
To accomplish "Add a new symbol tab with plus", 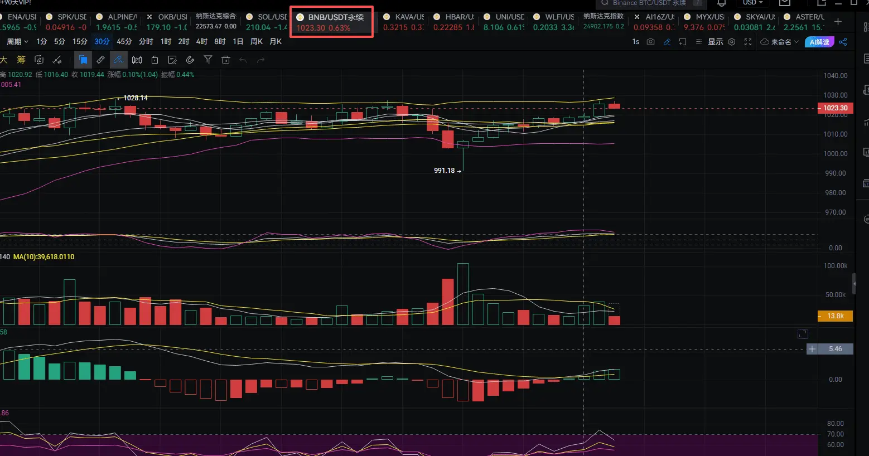I will tap(838, 21).
